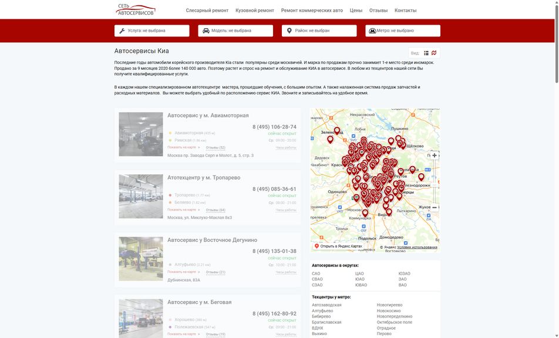The height and width of the screenshot is (338, 559).
Task: Call phone number 8 (495) 135-01-38
Action: click(x=275, y=251)
